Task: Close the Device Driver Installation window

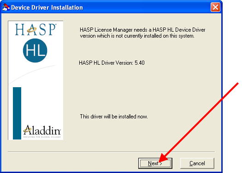Action: click(x=215, y=7)
